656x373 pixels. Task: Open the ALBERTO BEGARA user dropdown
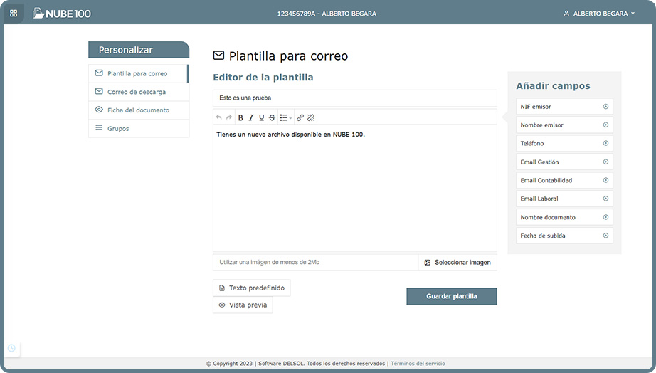tap(599, 14)
